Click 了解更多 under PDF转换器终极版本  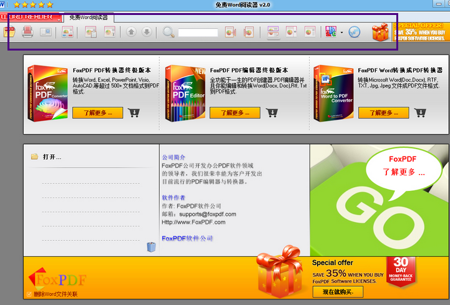pyautogui.click(x=98, y=113)
